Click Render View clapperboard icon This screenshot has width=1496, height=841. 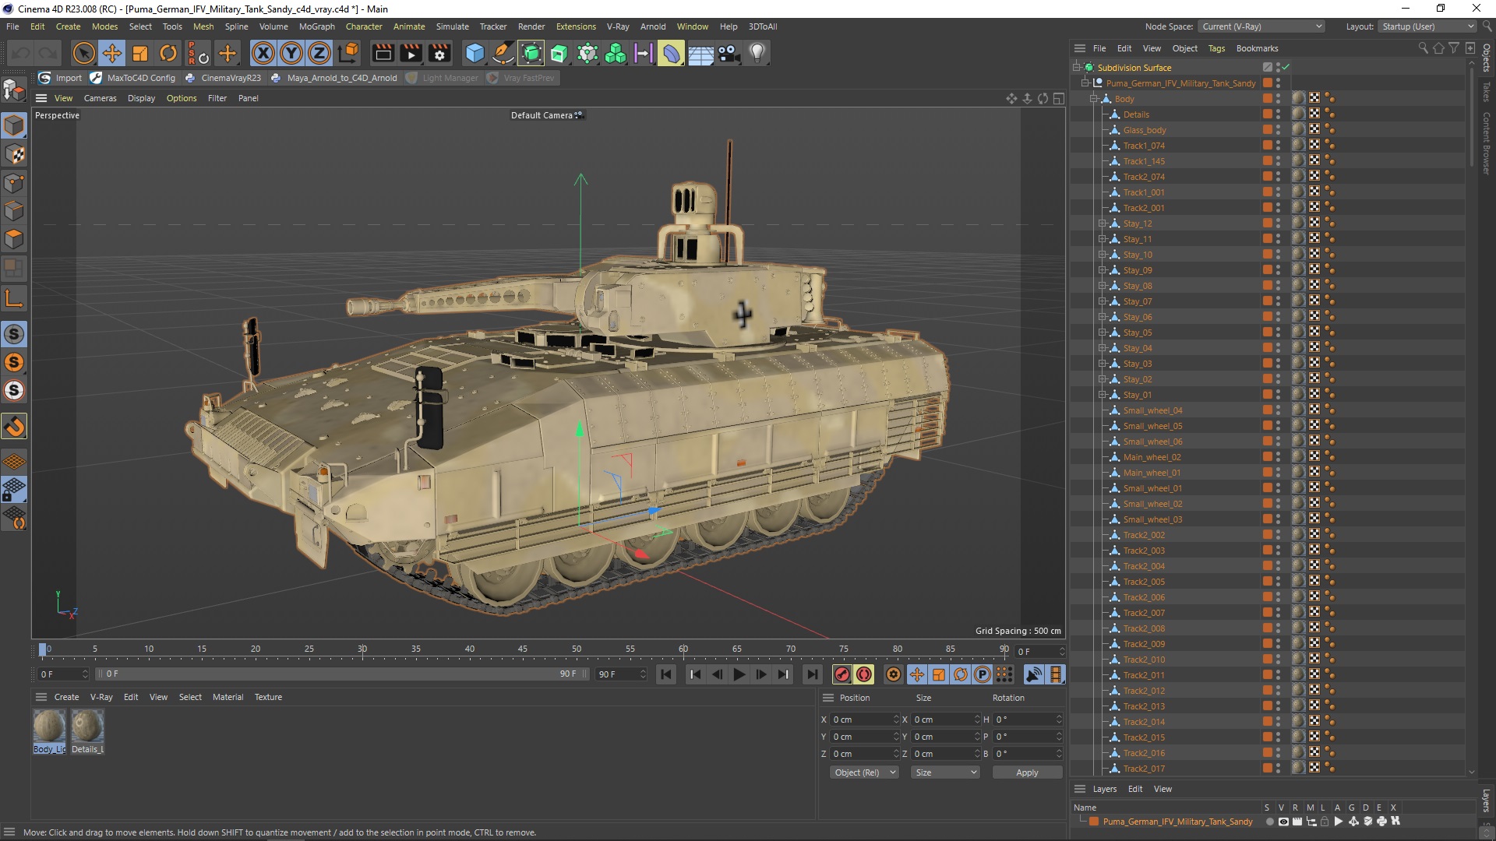(x=383, y=53)
